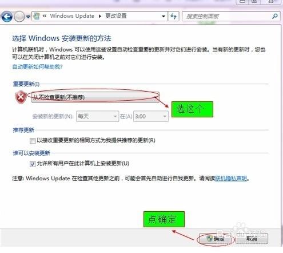Expand the arrow between Windows Update and 更改设置
Viewport: 283px width, 253px height.
pyautogui.click(x=100, y=16)
